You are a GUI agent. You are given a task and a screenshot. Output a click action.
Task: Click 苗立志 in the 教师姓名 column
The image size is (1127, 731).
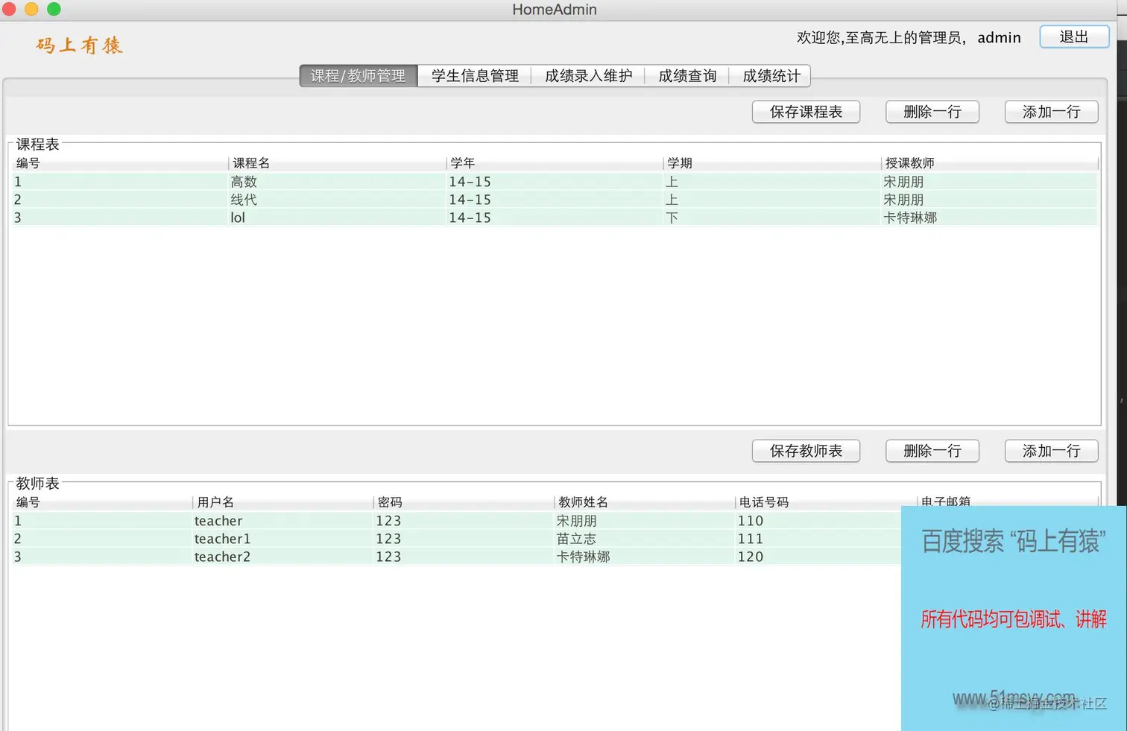click(x=645, y=539)
